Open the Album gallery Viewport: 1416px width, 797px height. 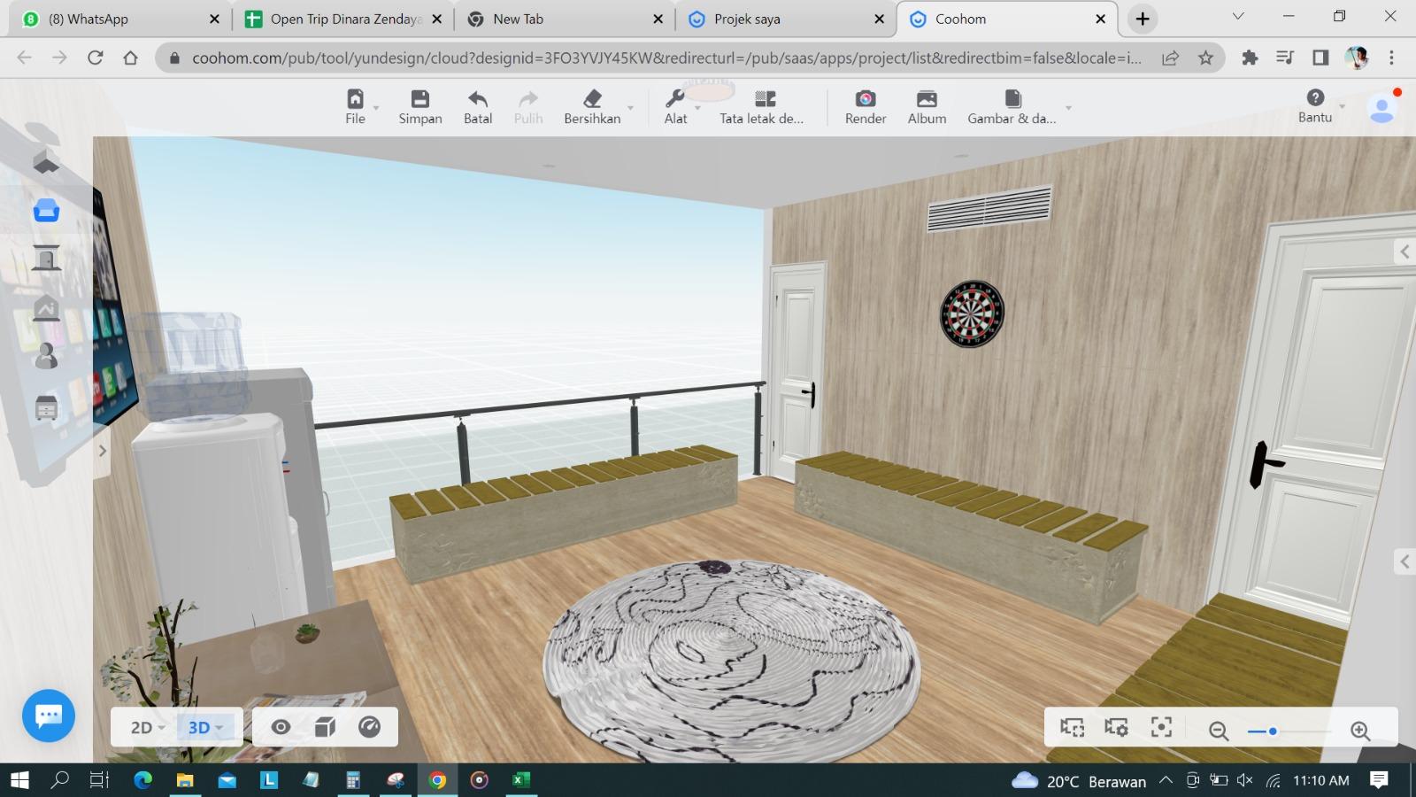point(927,106)
